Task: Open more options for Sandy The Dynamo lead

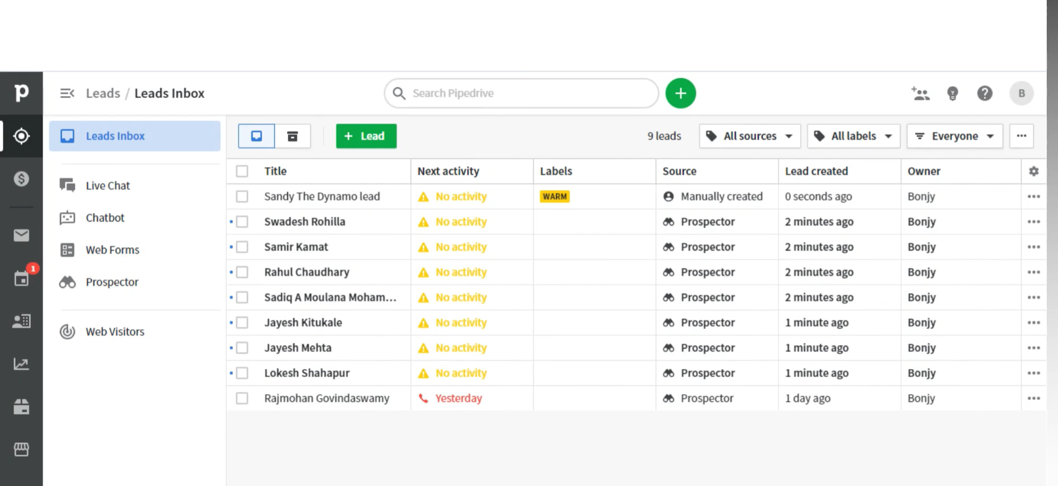Action: coord(1033,197)
